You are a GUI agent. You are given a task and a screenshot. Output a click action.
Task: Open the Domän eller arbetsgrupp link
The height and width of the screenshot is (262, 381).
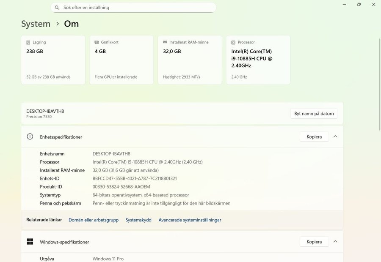pos(94,220)
